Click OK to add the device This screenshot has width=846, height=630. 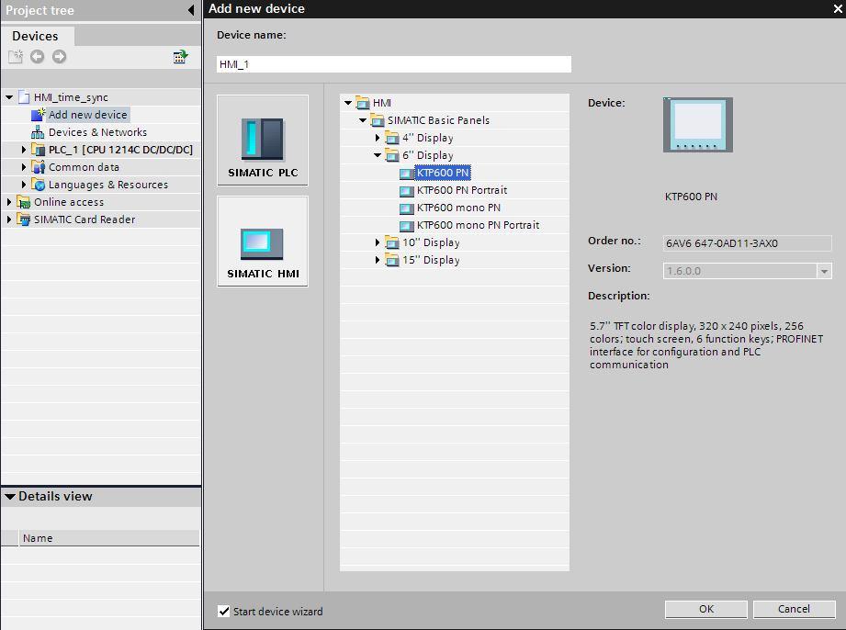pos(705,609)
